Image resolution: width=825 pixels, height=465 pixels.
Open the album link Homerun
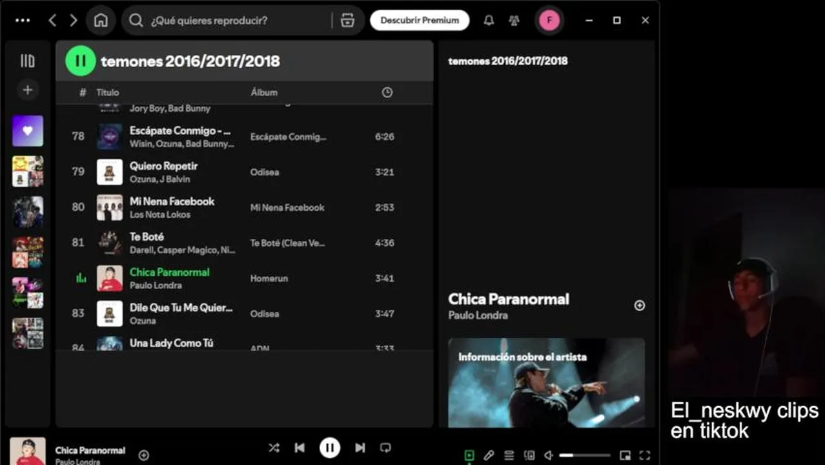click(269, 278)
